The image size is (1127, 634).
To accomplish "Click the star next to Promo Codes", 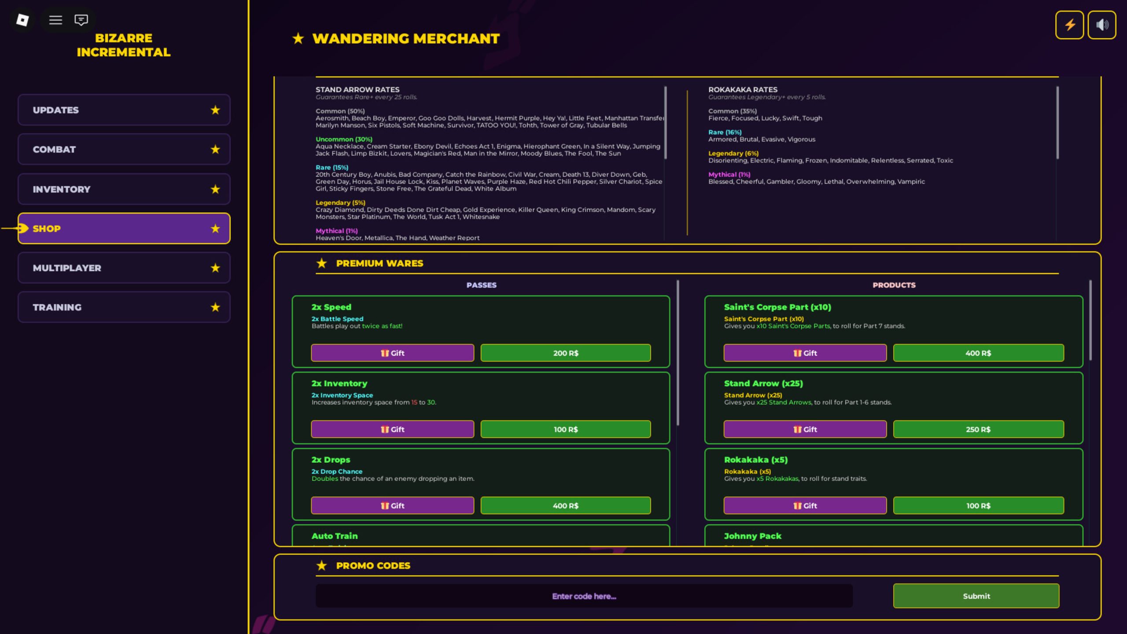I will tap(322, 566).
